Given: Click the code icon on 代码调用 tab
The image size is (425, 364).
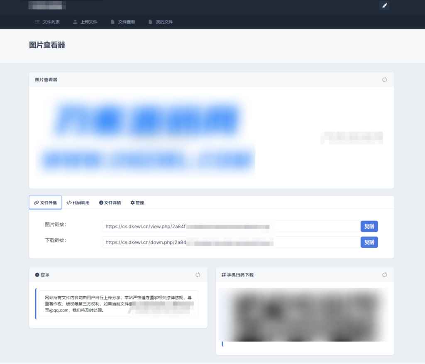Looking at the screenshot, I should pos(69,203).
